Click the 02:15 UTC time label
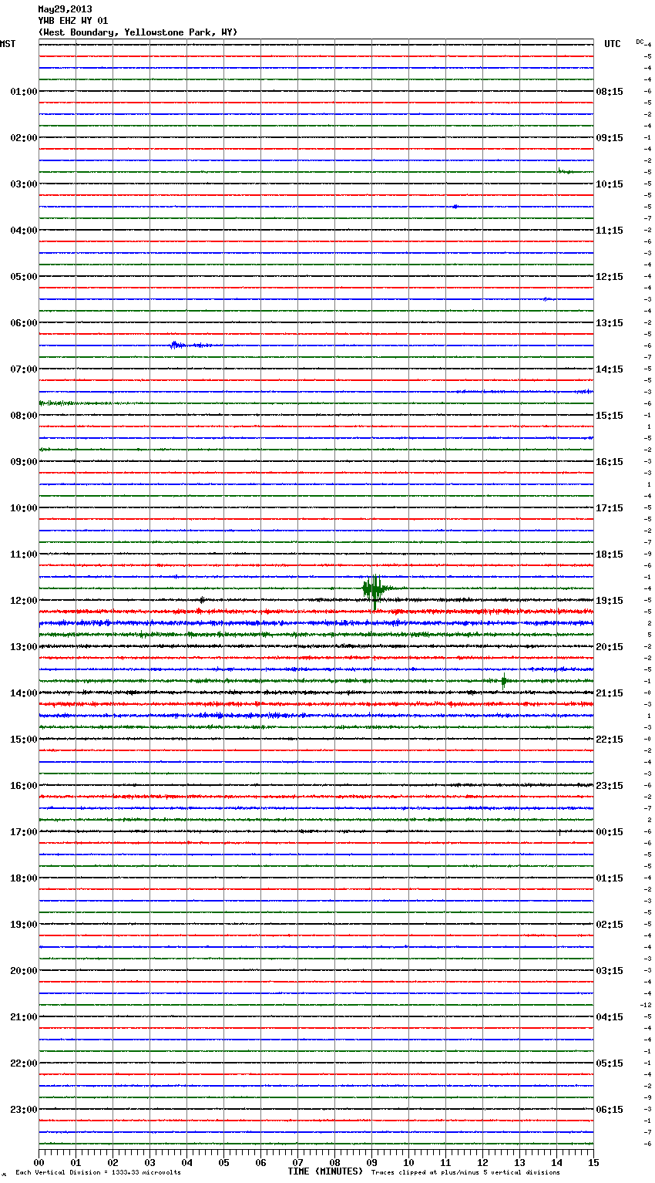The image size is (655, 1183). pos(610,925)
